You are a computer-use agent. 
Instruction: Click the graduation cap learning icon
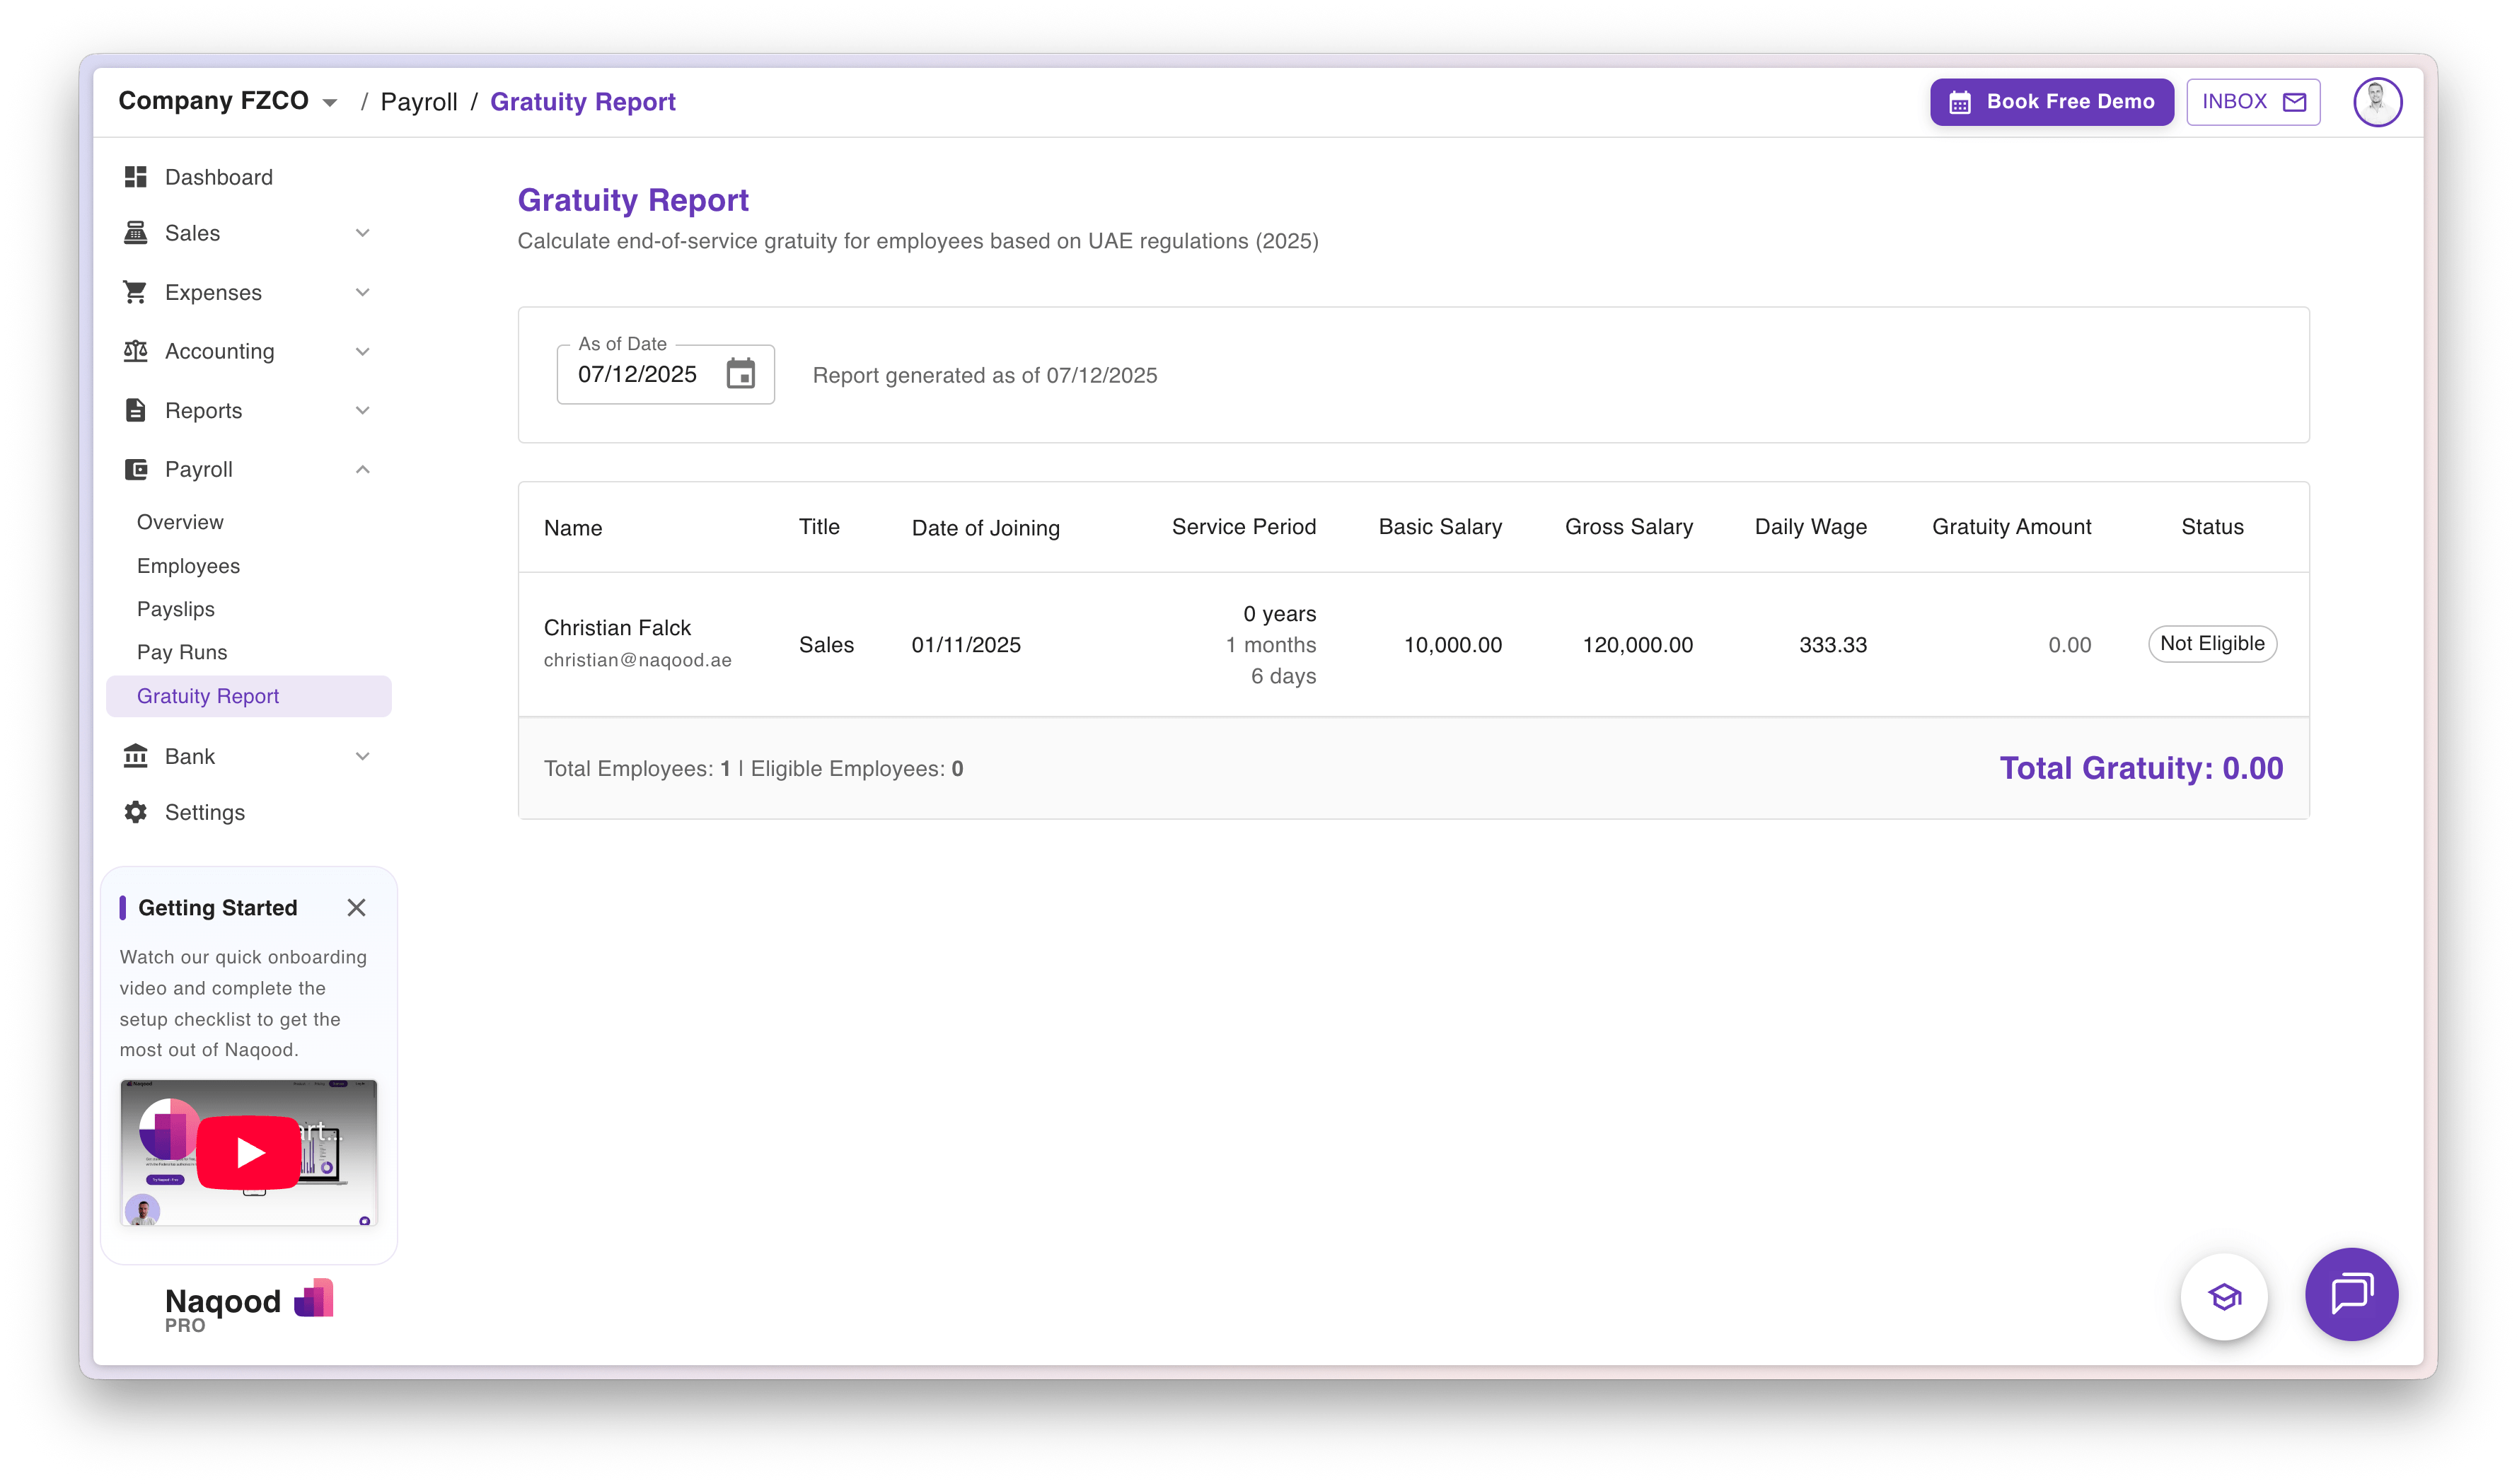(x=2224, y=1297)
